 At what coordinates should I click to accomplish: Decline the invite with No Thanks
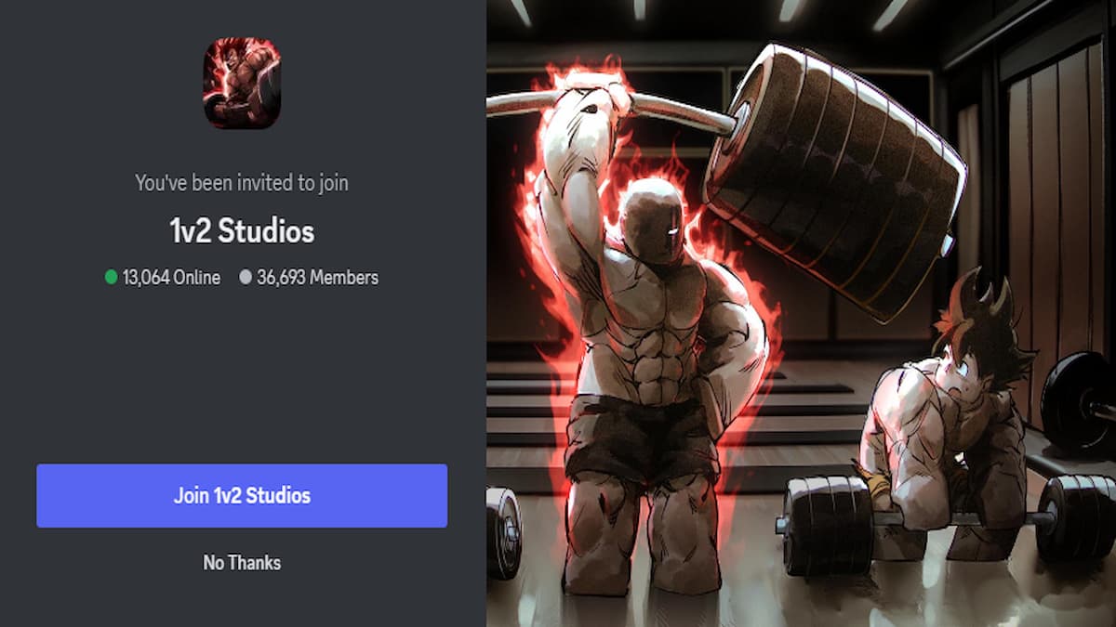click(242, 563)
